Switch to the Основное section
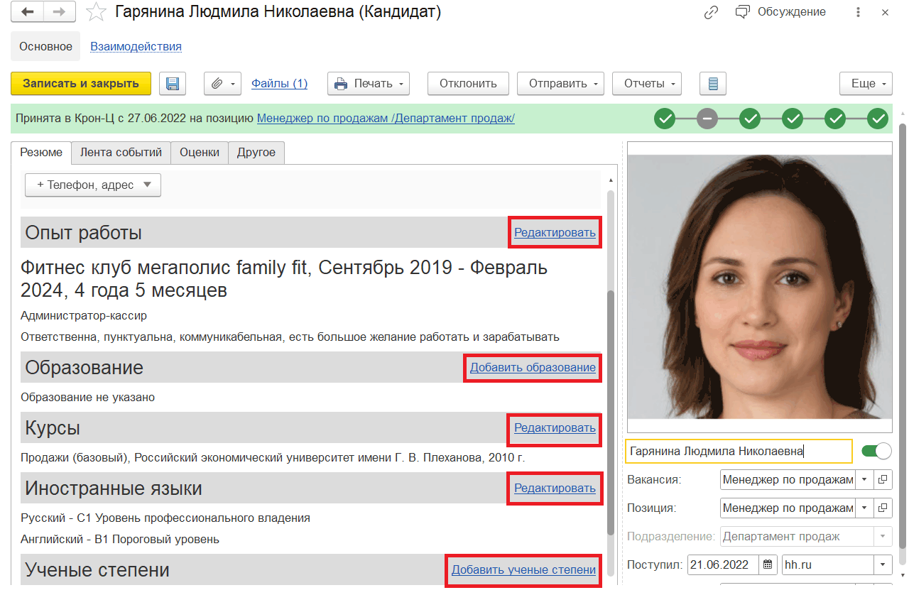Image resolution: width=909 pixels, height=595 pixels. pyautogui.click(x=45, y=47)
